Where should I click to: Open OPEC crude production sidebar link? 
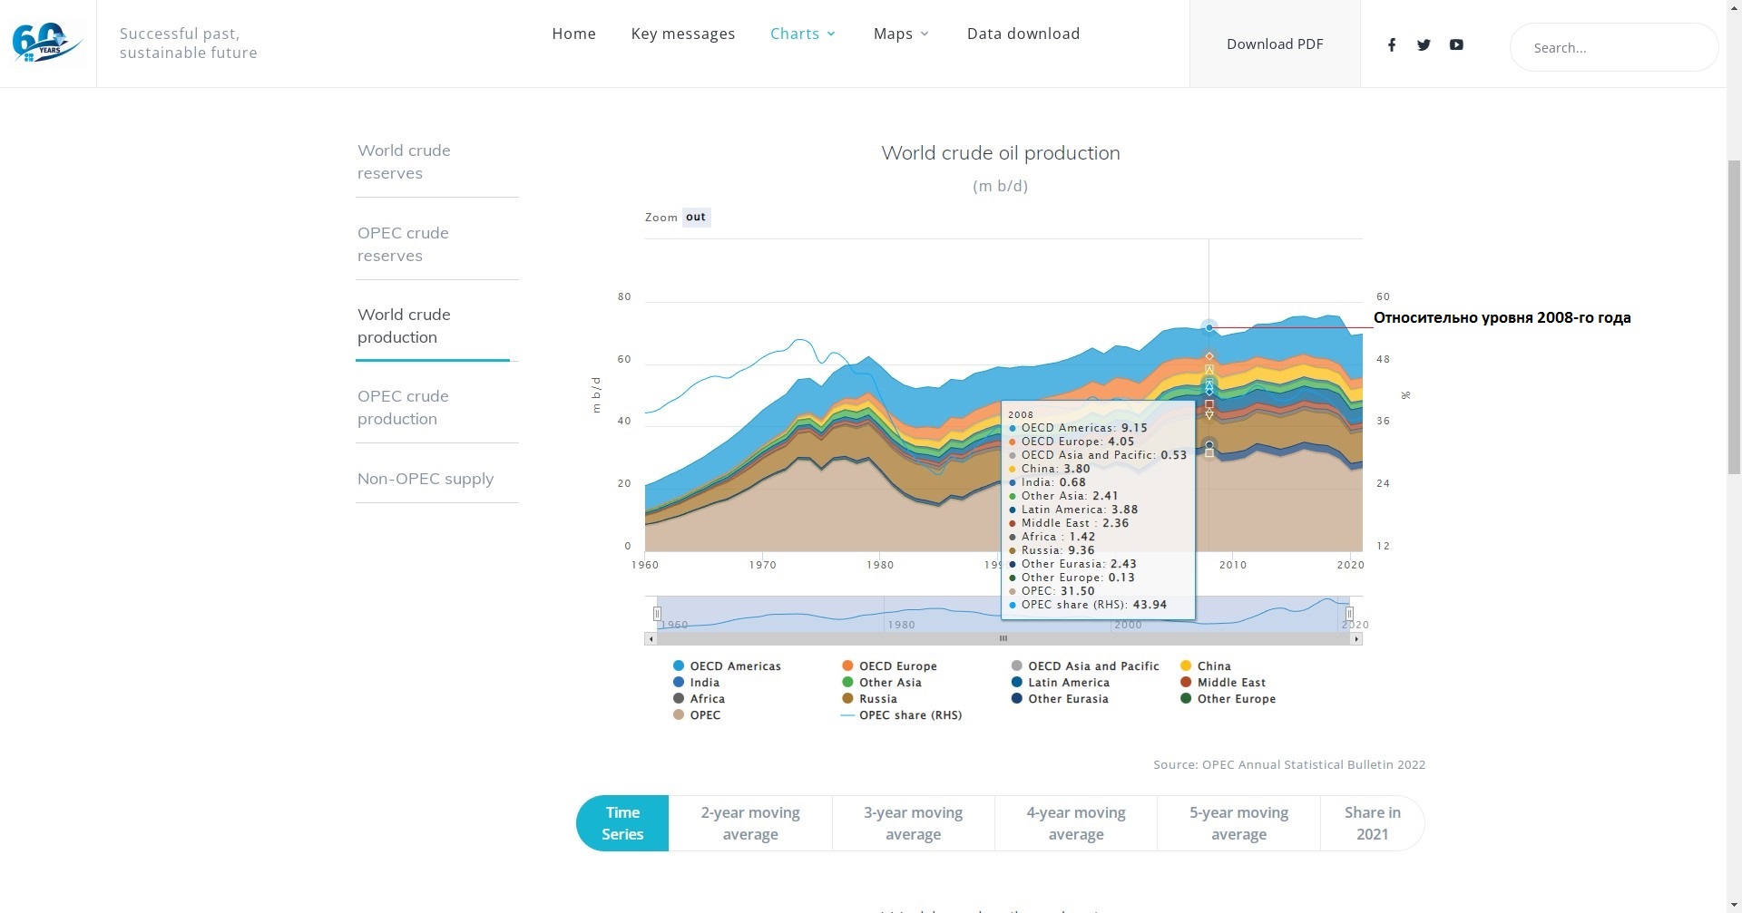pyautogui.click(x=403, y=407)
